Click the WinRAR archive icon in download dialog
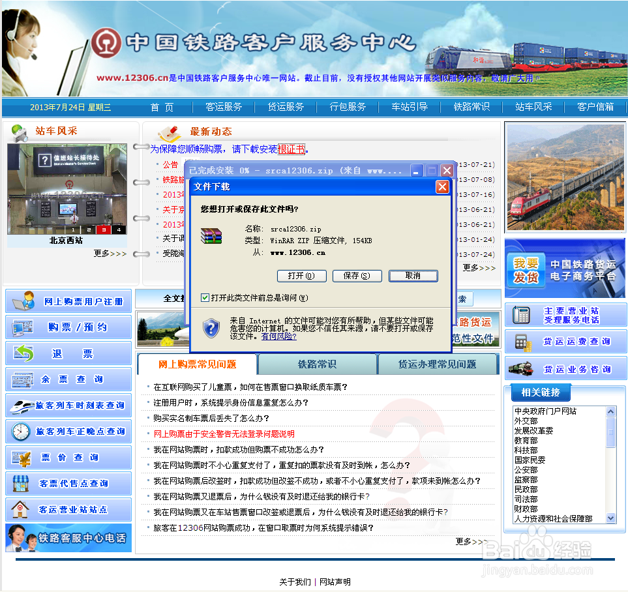 pos(211,236)
